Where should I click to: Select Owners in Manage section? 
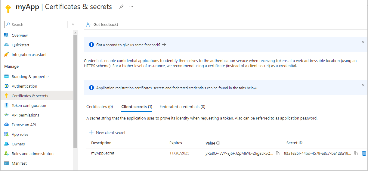click(x=18, y=144)
